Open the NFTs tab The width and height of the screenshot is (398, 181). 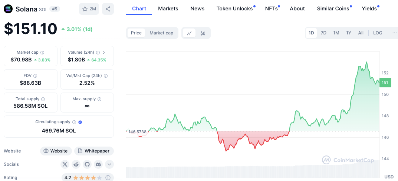pyautogui.click(x=272, y=9)
